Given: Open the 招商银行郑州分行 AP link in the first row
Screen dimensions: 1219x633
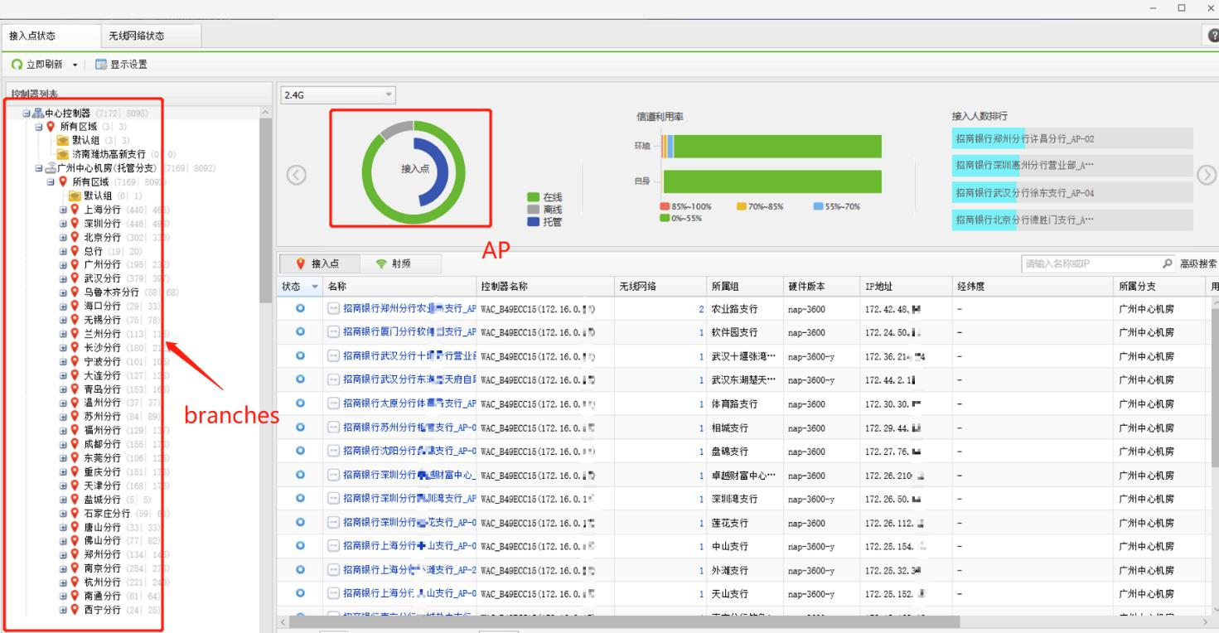Looking at the screenshot, I should [x=409, y=308].
